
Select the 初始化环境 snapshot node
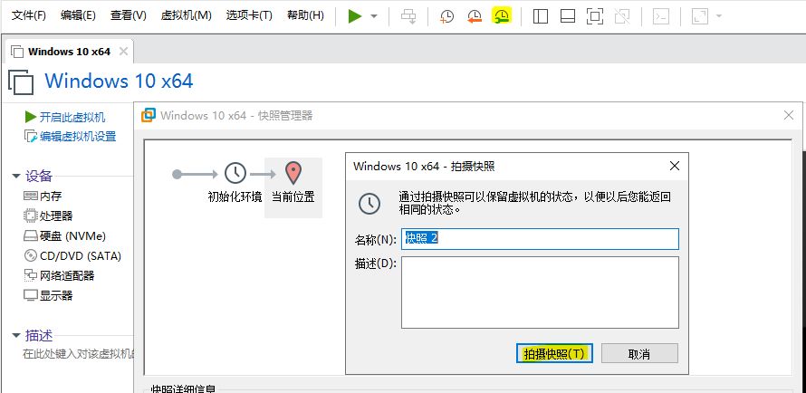235,180
